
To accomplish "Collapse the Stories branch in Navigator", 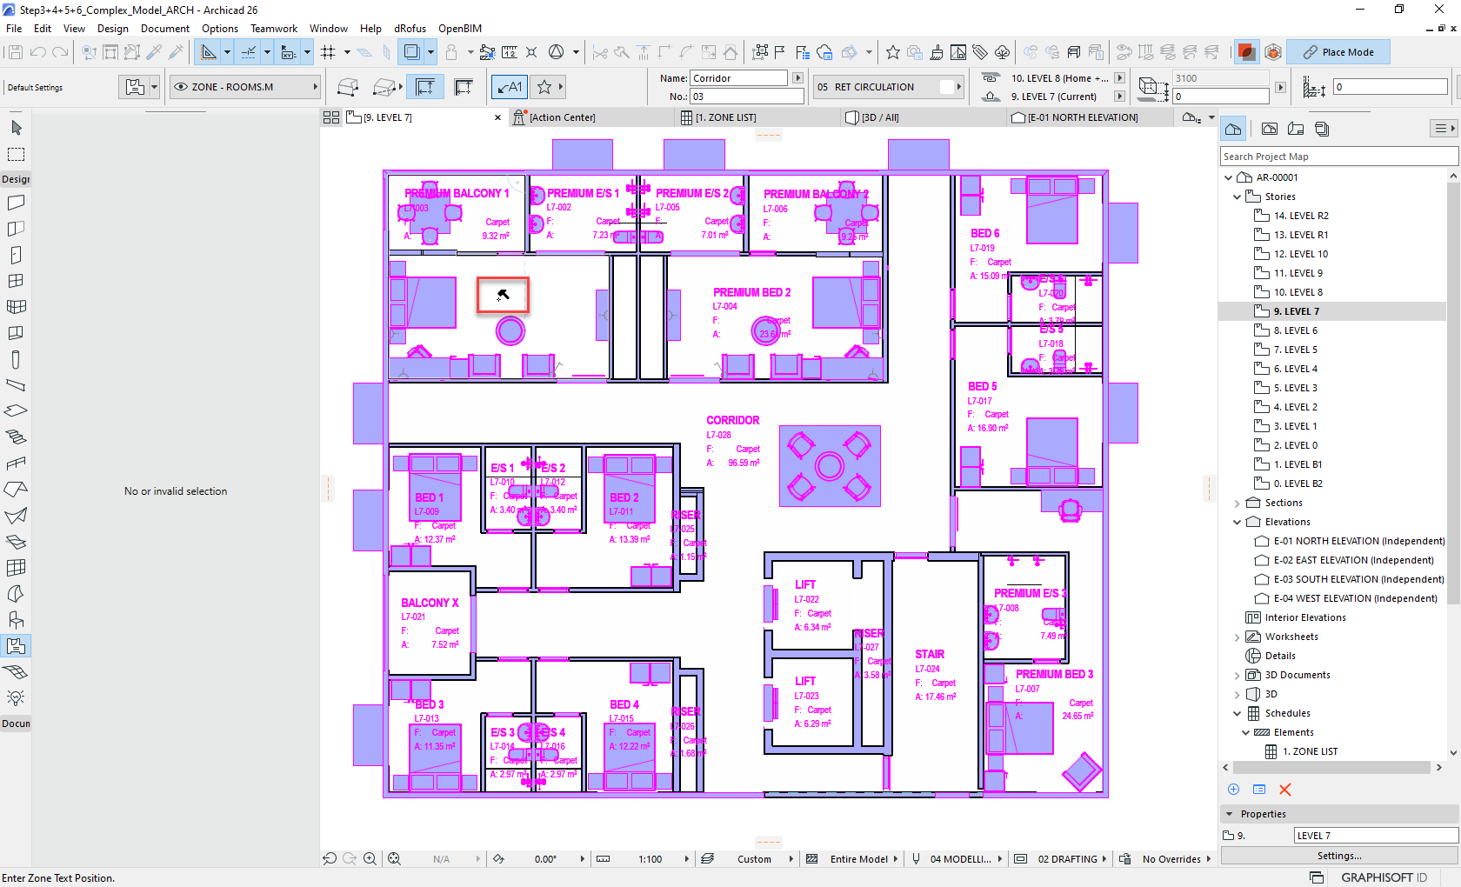I will click(1237, 196).
